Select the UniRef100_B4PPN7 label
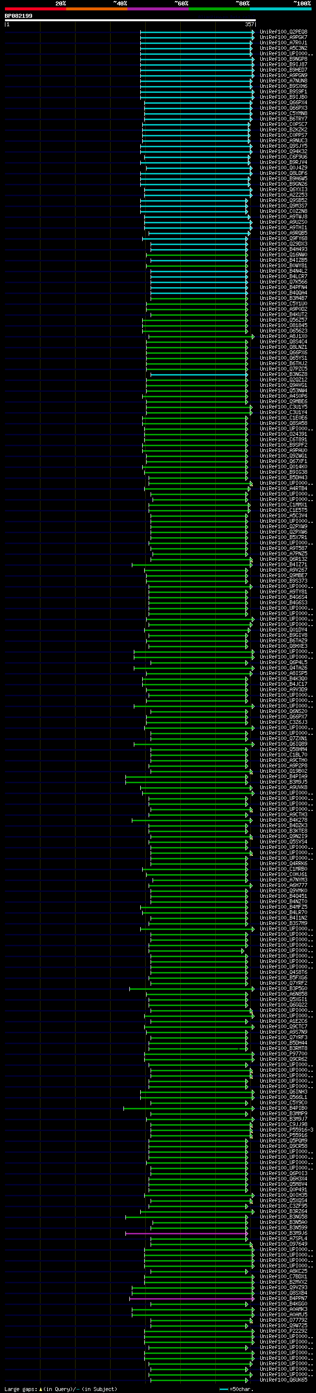316x1393 pixels. [x=283, y=1298]
